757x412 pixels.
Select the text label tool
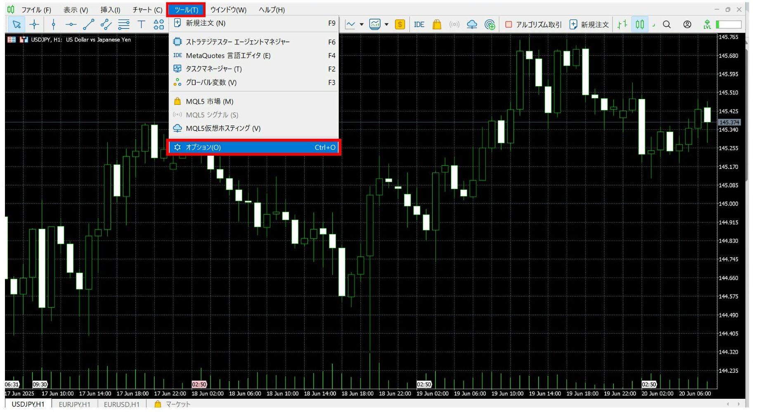(x=141, y=24)
